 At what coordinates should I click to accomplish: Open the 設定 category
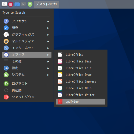click(x=27, y=68)
